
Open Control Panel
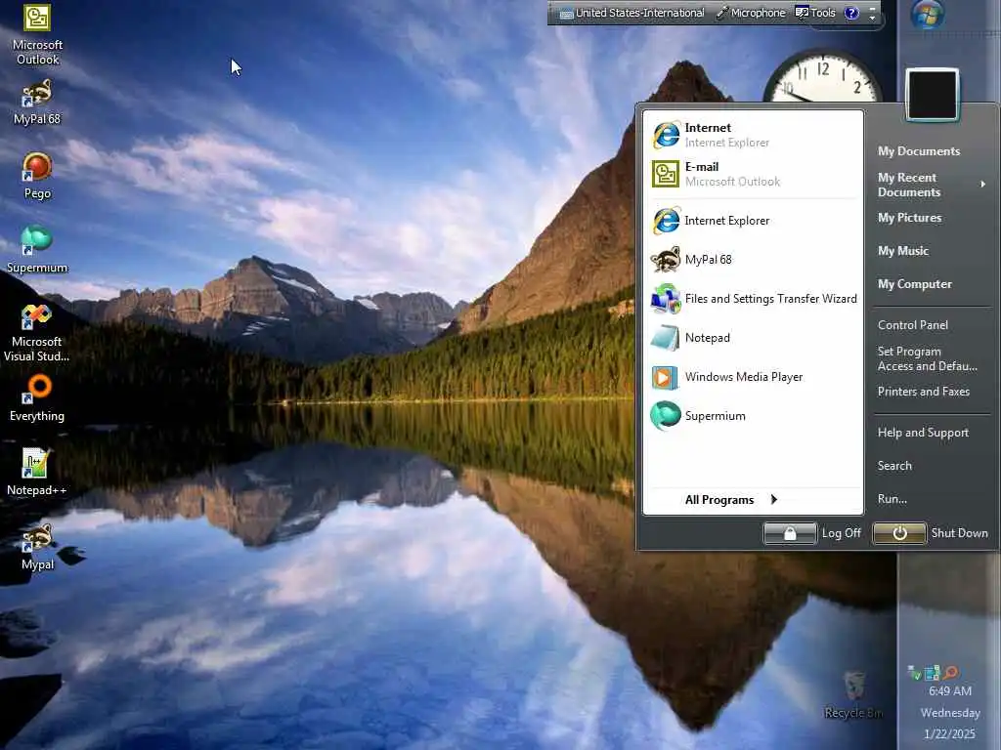click(912, 324)
